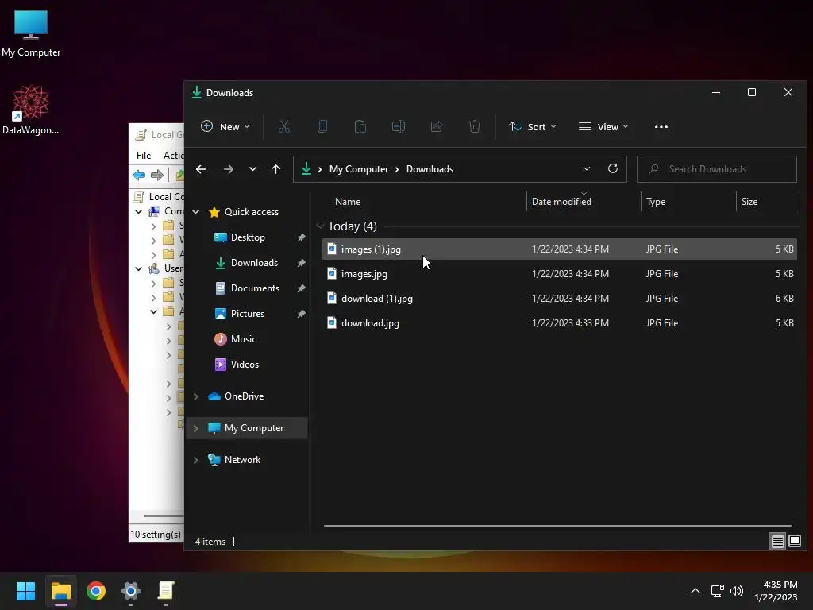Select file images.jpg
Screen dimensions: 813x610
click(x=560, y=274)
